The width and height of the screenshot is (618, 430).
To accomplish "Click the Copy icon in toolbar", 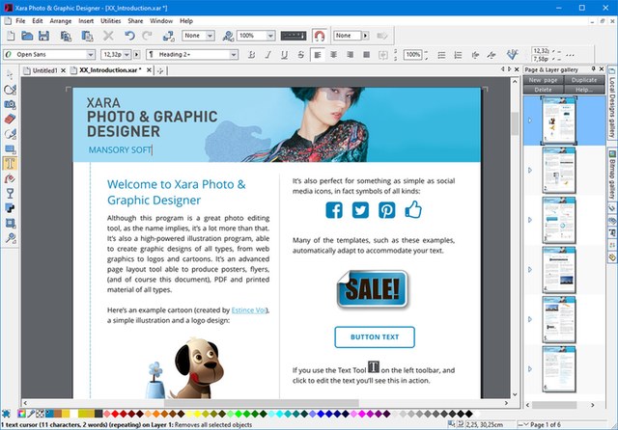I will point(66,37).
